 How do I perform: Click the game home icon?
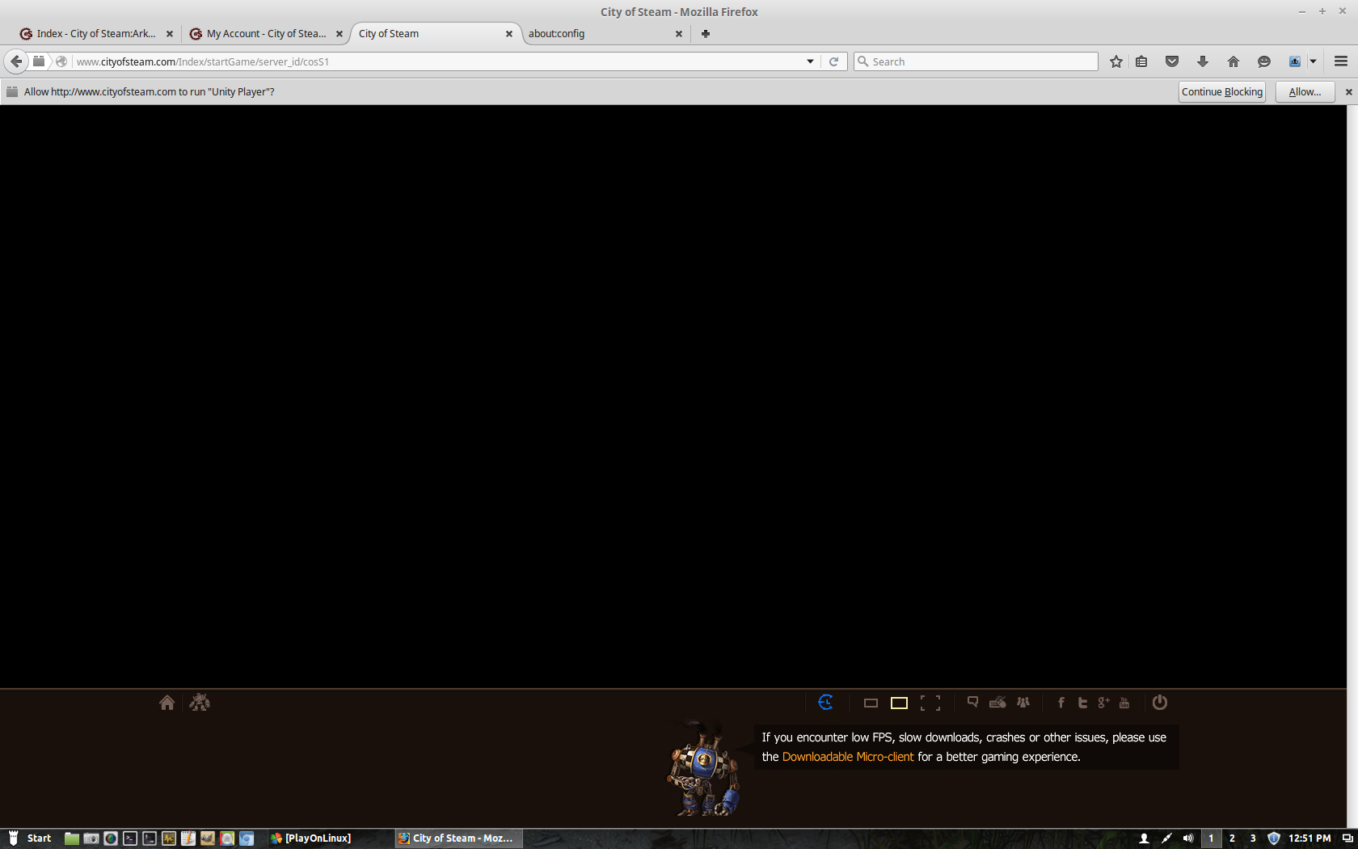click(167, 703)
